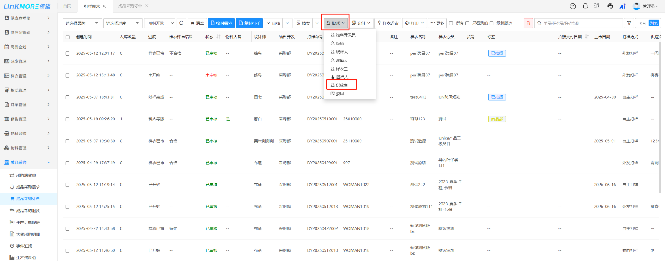Click the blue 物料需求 button
The width and height of the screenshot is (665, 261).
point(221,23)
